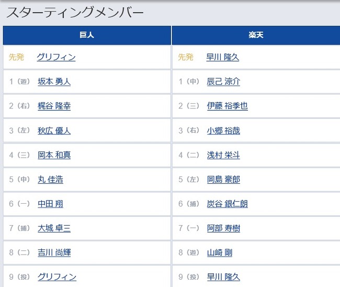Click the 楽天 team column header
The height and width of the screenshot is (287, 340).
click(256, 35)
